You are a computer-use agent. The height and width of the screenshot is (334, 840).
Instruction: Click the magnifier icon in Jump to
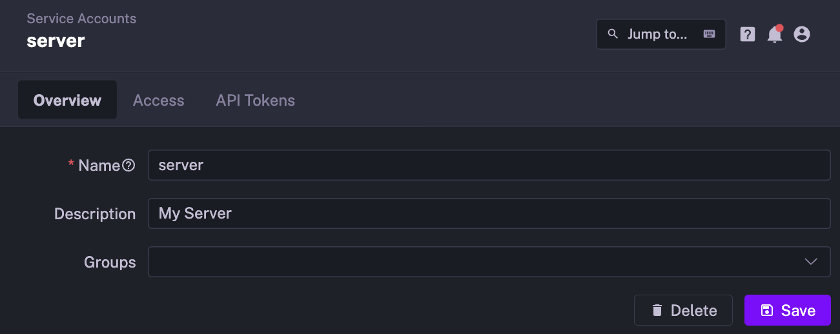[x=613, y=34]
